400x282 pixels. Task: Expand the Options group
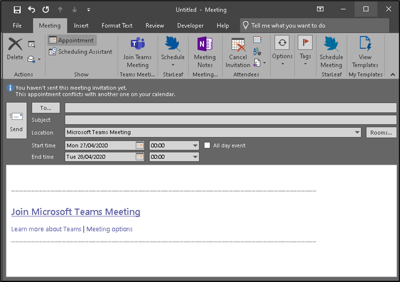282,51
